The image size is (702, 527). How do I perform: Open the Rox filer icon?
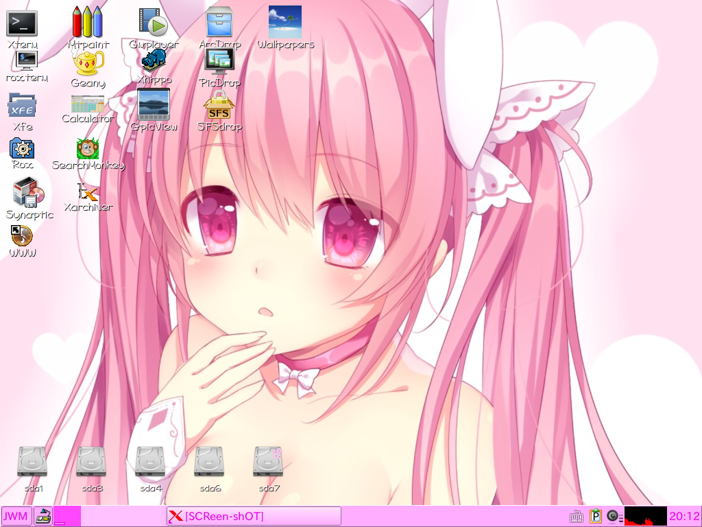pyautogui.click(x=22, y=148)
